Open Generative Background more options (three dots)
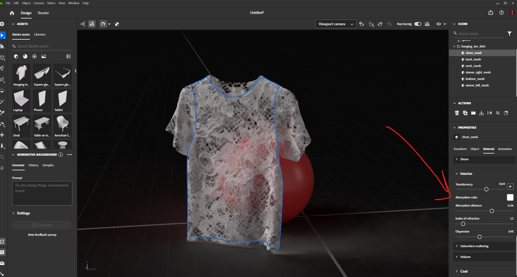Image resolution: width=517 pixels, height=277 pixels. [69, 155]
